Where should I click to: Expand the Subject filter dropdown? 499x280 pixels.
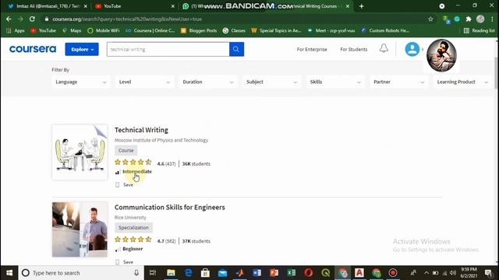point(272,82)
